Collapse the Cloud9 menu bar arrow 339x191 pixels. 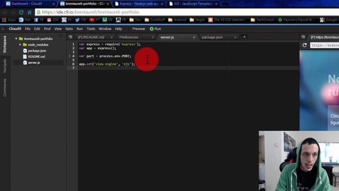coord(3,29)
